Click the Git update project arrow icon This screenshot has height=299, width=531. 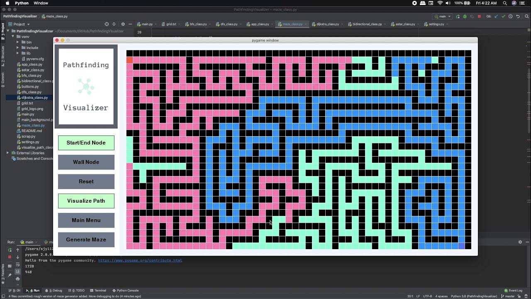click(x=496, y=17)
